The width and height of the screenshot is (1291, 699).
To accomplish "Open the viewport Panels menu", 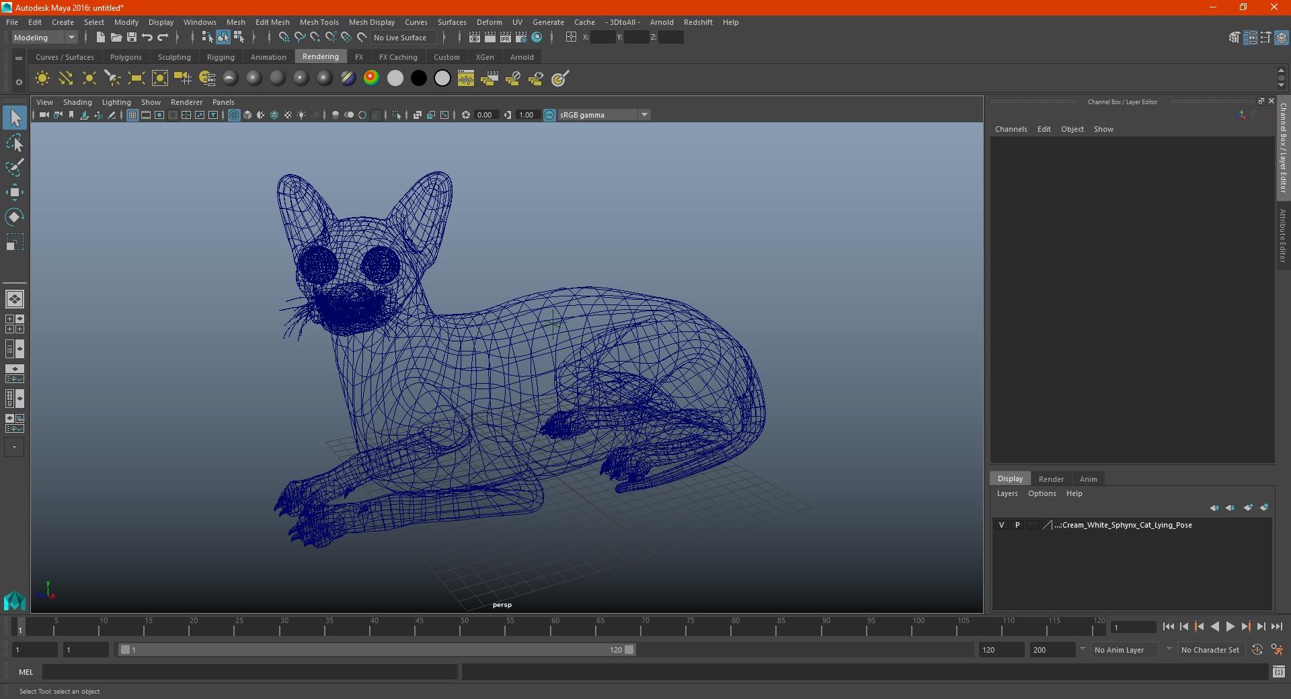I will click(223, 102).
